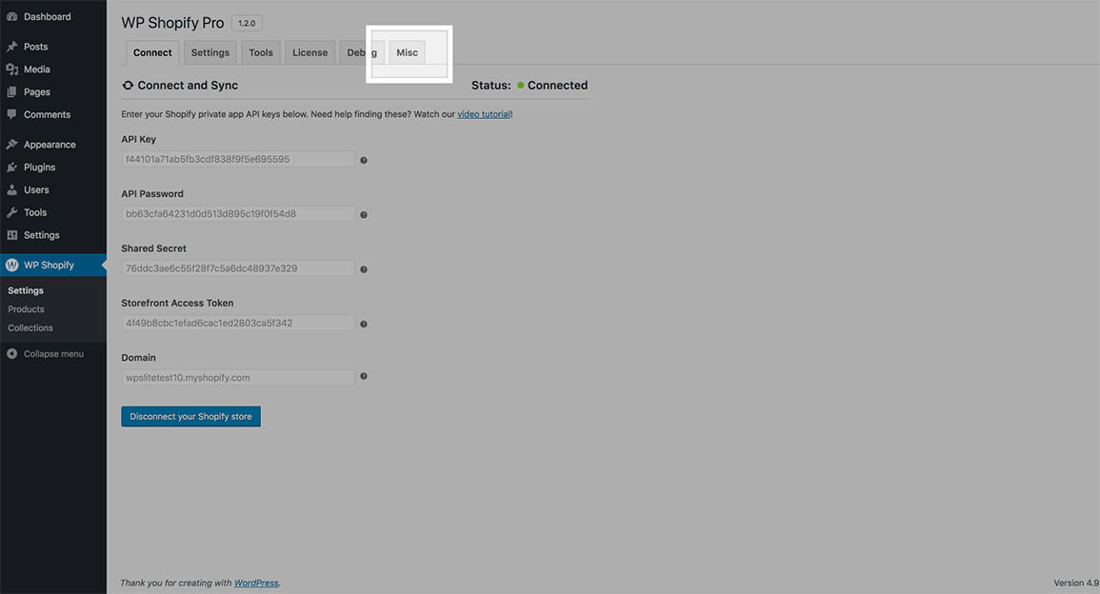Viewport: 1100px width, 594px height.
Task: Click the Comments bubble icon
Action: [x=12, y=114]
